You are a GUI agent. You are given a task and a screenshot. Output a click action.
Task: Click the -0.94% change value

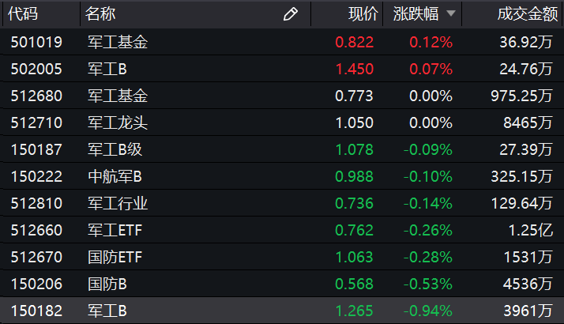click(x=431, y=311)
